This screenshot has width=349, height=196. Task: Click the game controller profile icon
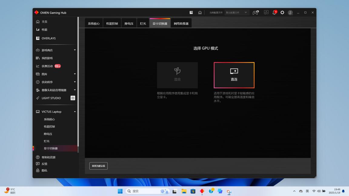(255, 12)
